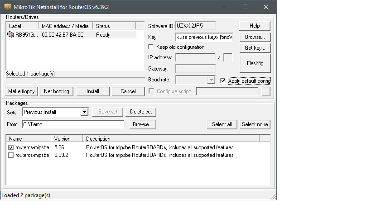Viewport: 371px width, 208px height.
Task: Click Browse button next to From path
Action: pyautogui.click(x=143, y=124)
